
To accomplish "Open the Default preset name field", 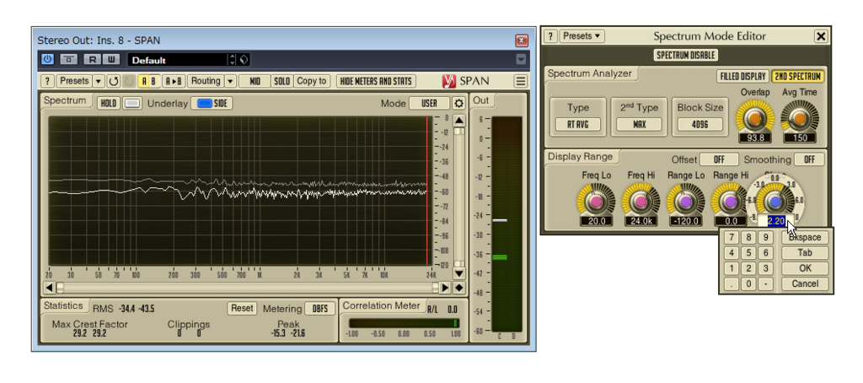I will [x=178, y=60].
